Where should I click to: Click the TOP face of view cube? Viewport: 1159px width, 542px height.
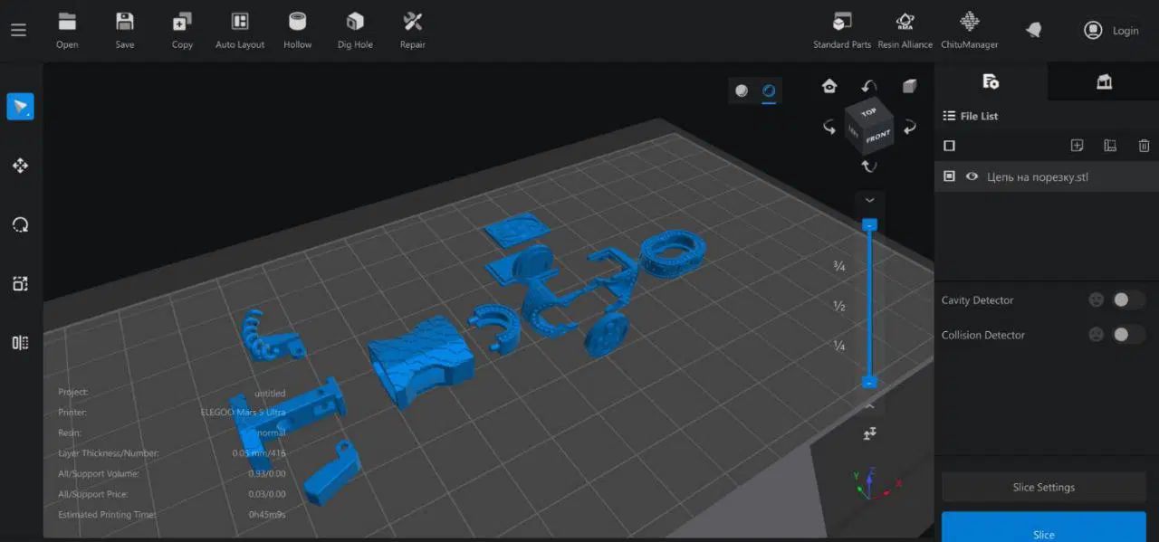[869, 113]
